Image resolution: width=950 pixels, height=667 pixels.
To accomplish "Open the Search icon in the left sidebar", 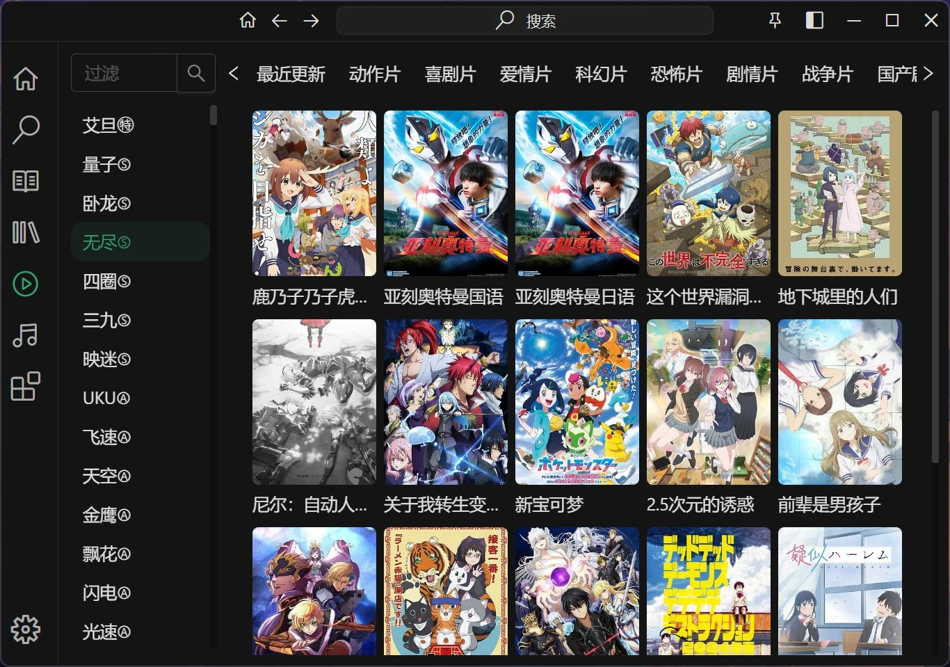I will coord(26,129).
